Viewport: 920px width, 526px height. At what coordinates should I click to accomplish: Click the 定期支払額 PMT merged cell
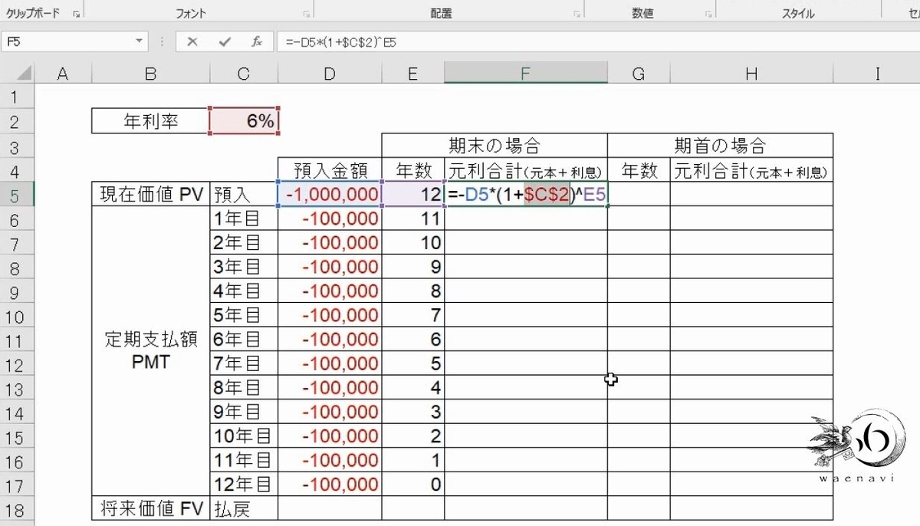tap(150, 351)
